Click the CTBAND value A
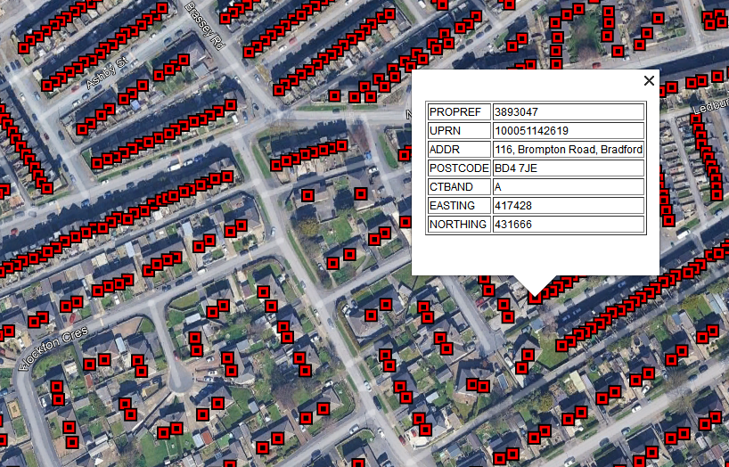Image resolution: width=729 pixels, height=467 pixels. click(568, 187)
